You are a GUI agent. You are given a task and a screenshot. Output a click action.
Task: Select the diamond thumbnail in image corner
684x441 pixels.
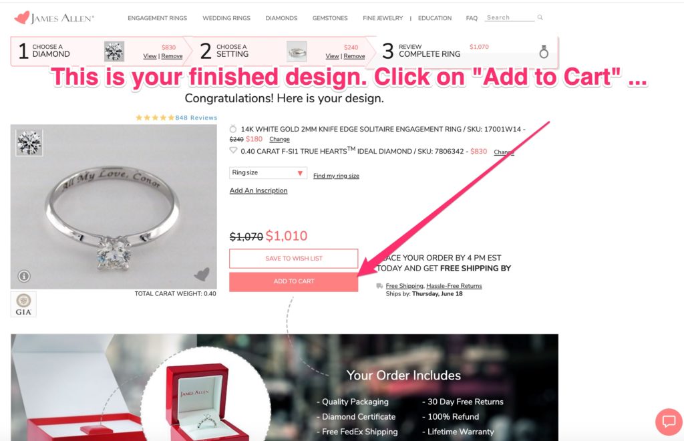[x=29, y=142]
